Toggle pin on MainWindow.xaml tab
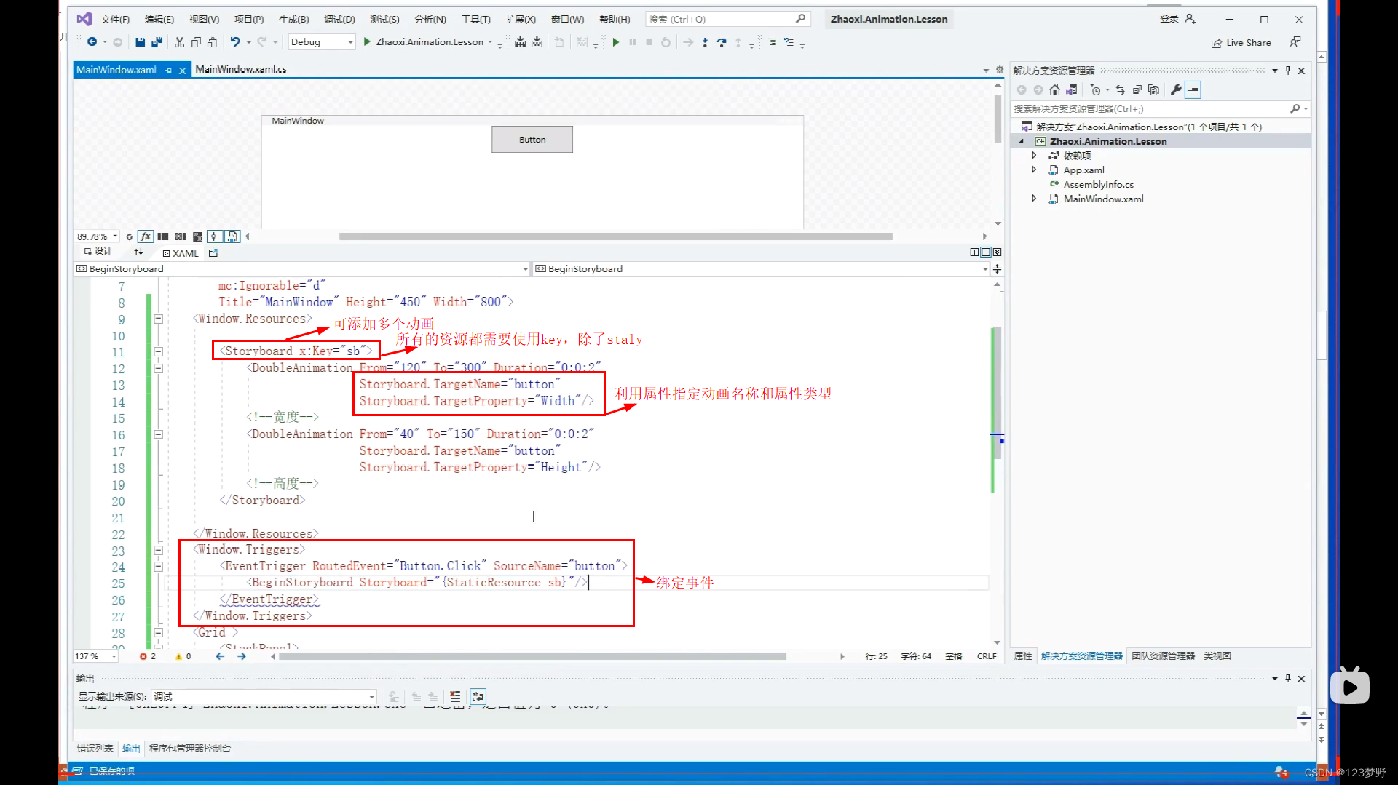The height and width of the screenshot is (785, 1398). (168, 70)
